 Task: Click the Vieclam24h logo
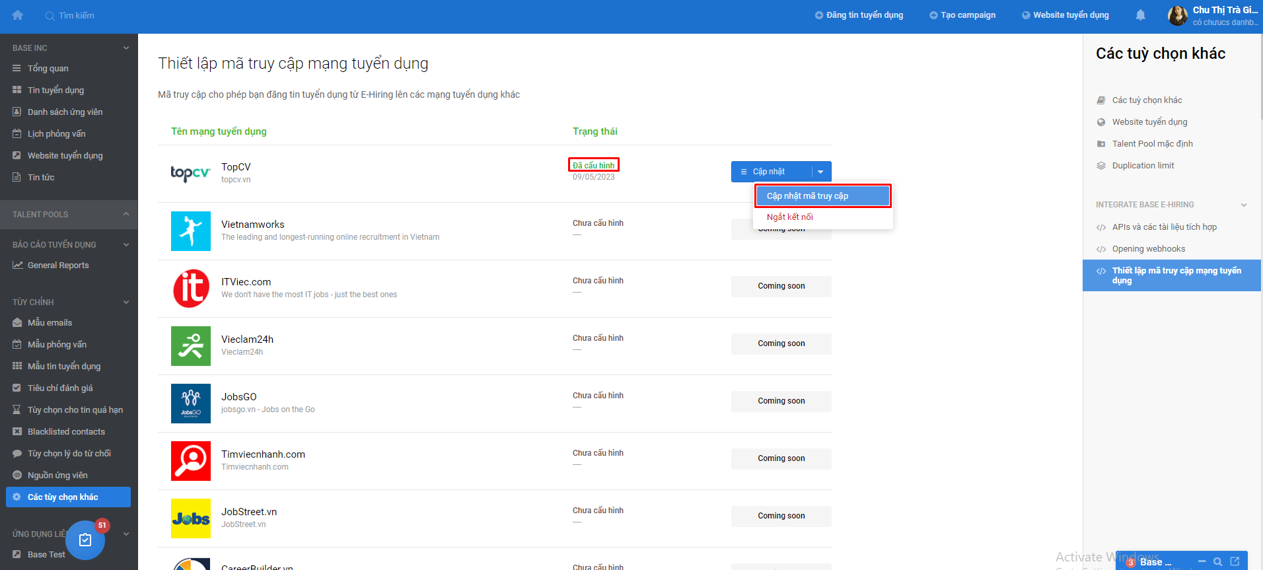click(x=191, y=346)
